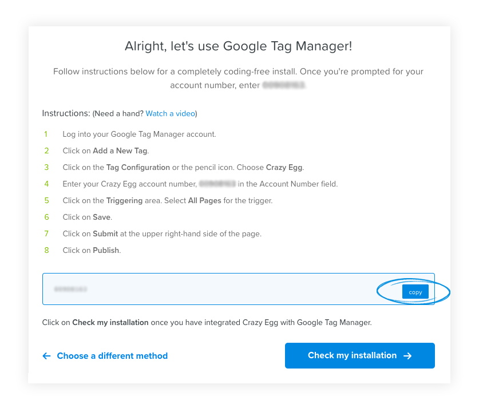Viewport: 479px width, 408px height.
Task: Open the Choose a different method link
Action: (112, 355)
